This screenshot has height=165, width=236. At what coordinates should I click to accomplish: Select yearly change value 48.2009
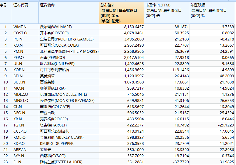point(227,76)
